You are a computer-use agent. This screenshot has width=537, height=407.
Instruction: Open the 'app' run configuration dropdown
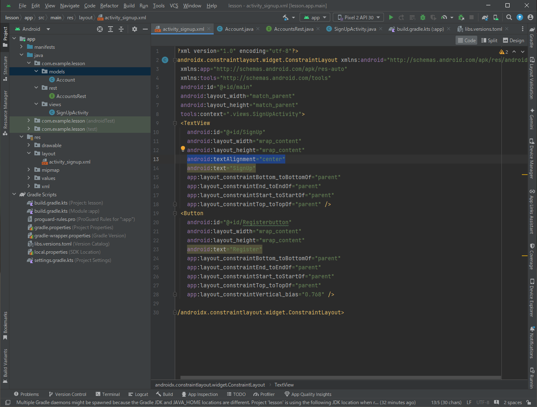(315, 17)
